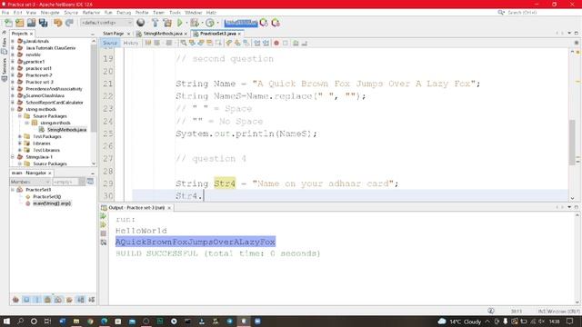Click the 14°C Cloudy weather widget
The image size is (582, 327).
tap(459, 322)
